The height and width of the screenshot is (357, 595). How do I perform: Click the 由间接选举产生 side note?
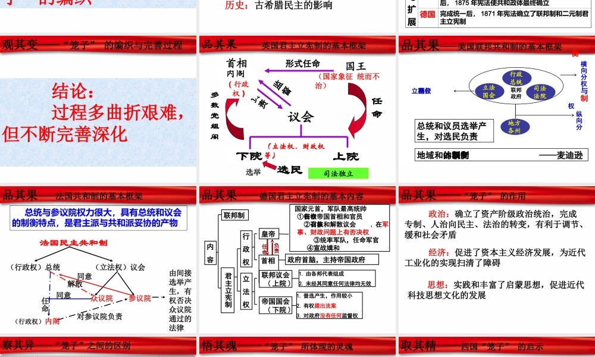click(x=180, y=300)
